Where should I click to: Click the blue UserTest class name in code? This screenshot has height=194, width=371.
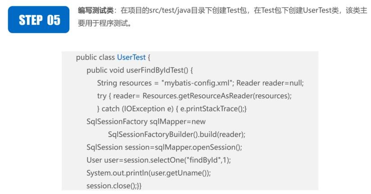click(x=131, y=57)
